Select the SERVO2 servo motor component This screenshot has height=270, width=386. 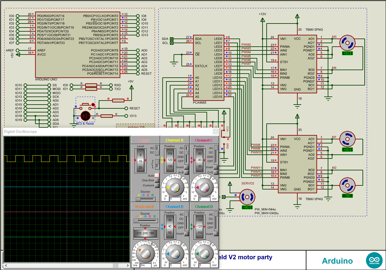coord(247,197)
